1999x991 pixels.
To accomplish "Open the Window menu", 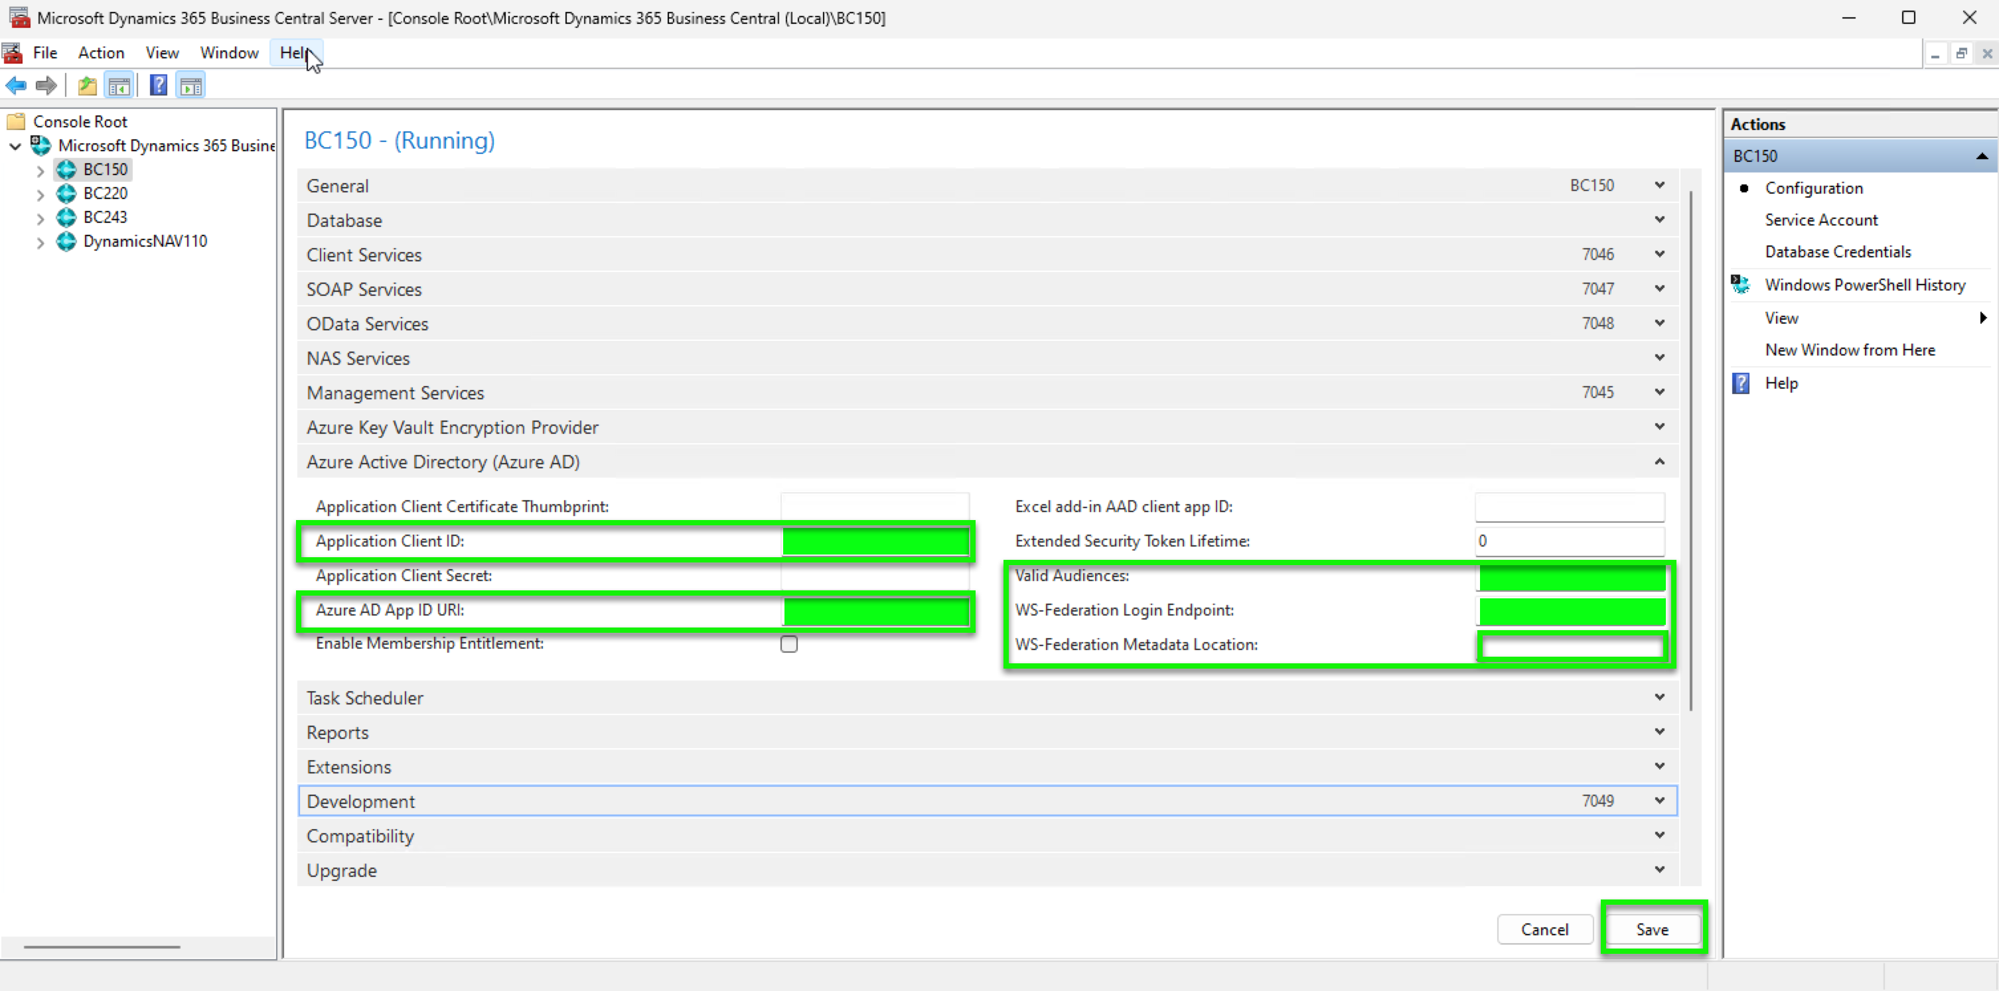I will pos(229,52).
